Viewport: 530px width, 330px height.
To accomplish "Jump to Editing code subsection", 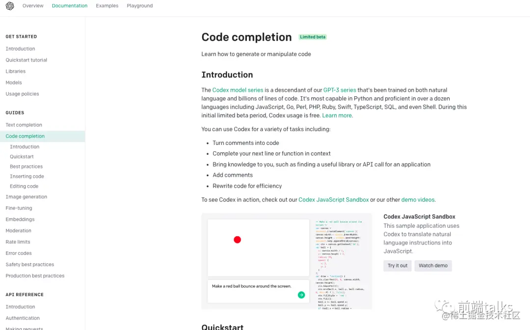I will (x=24, y=186).
